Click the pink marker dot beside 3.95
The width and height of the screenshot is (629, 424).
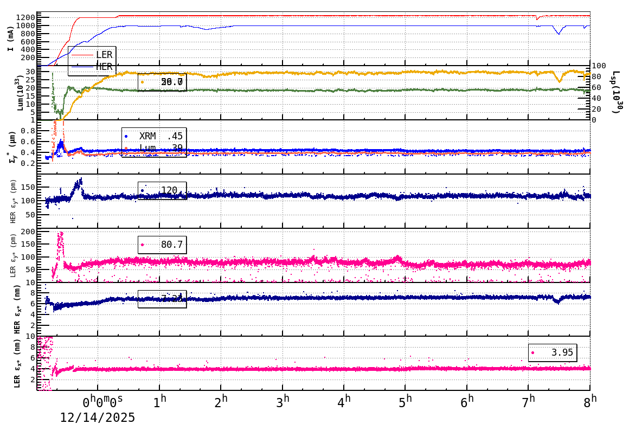click(532, 352)
